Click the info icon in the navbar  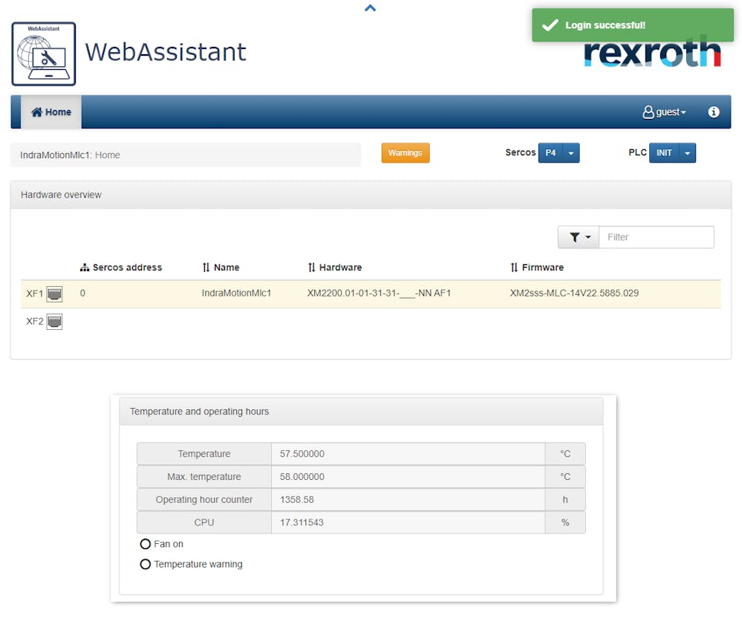[714, 112]
